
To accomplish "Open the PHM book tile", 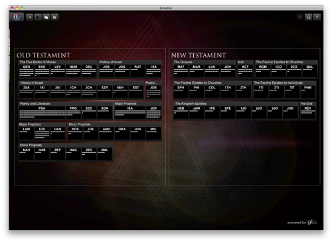I will (x=308, y=92).
